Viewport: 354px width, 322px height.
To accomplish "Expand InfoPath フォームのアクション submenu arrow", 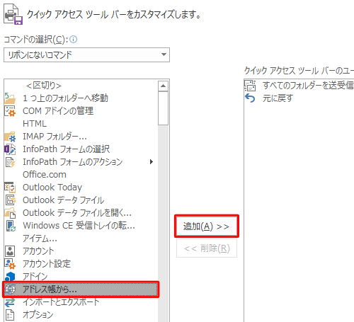I will click(x=152, y=162).
